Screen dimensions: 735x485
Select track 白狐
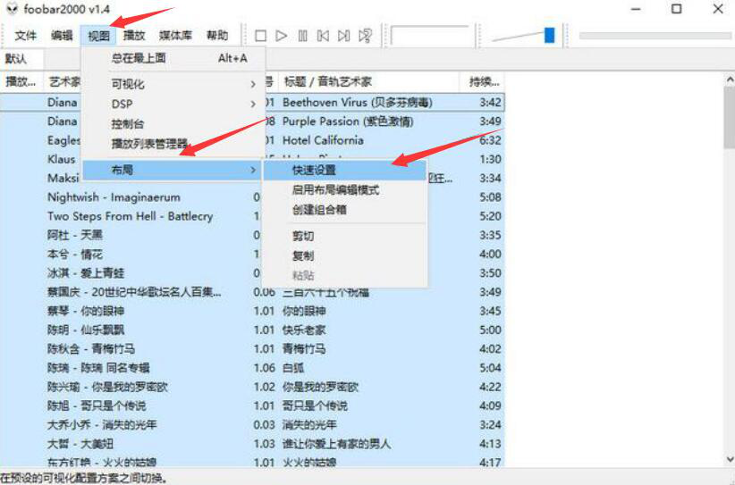point(293,368)
